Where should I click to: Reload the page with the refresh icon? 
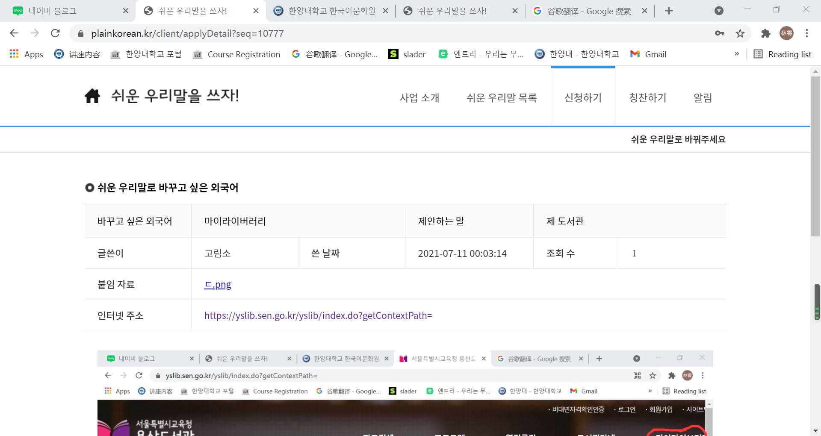55,33
